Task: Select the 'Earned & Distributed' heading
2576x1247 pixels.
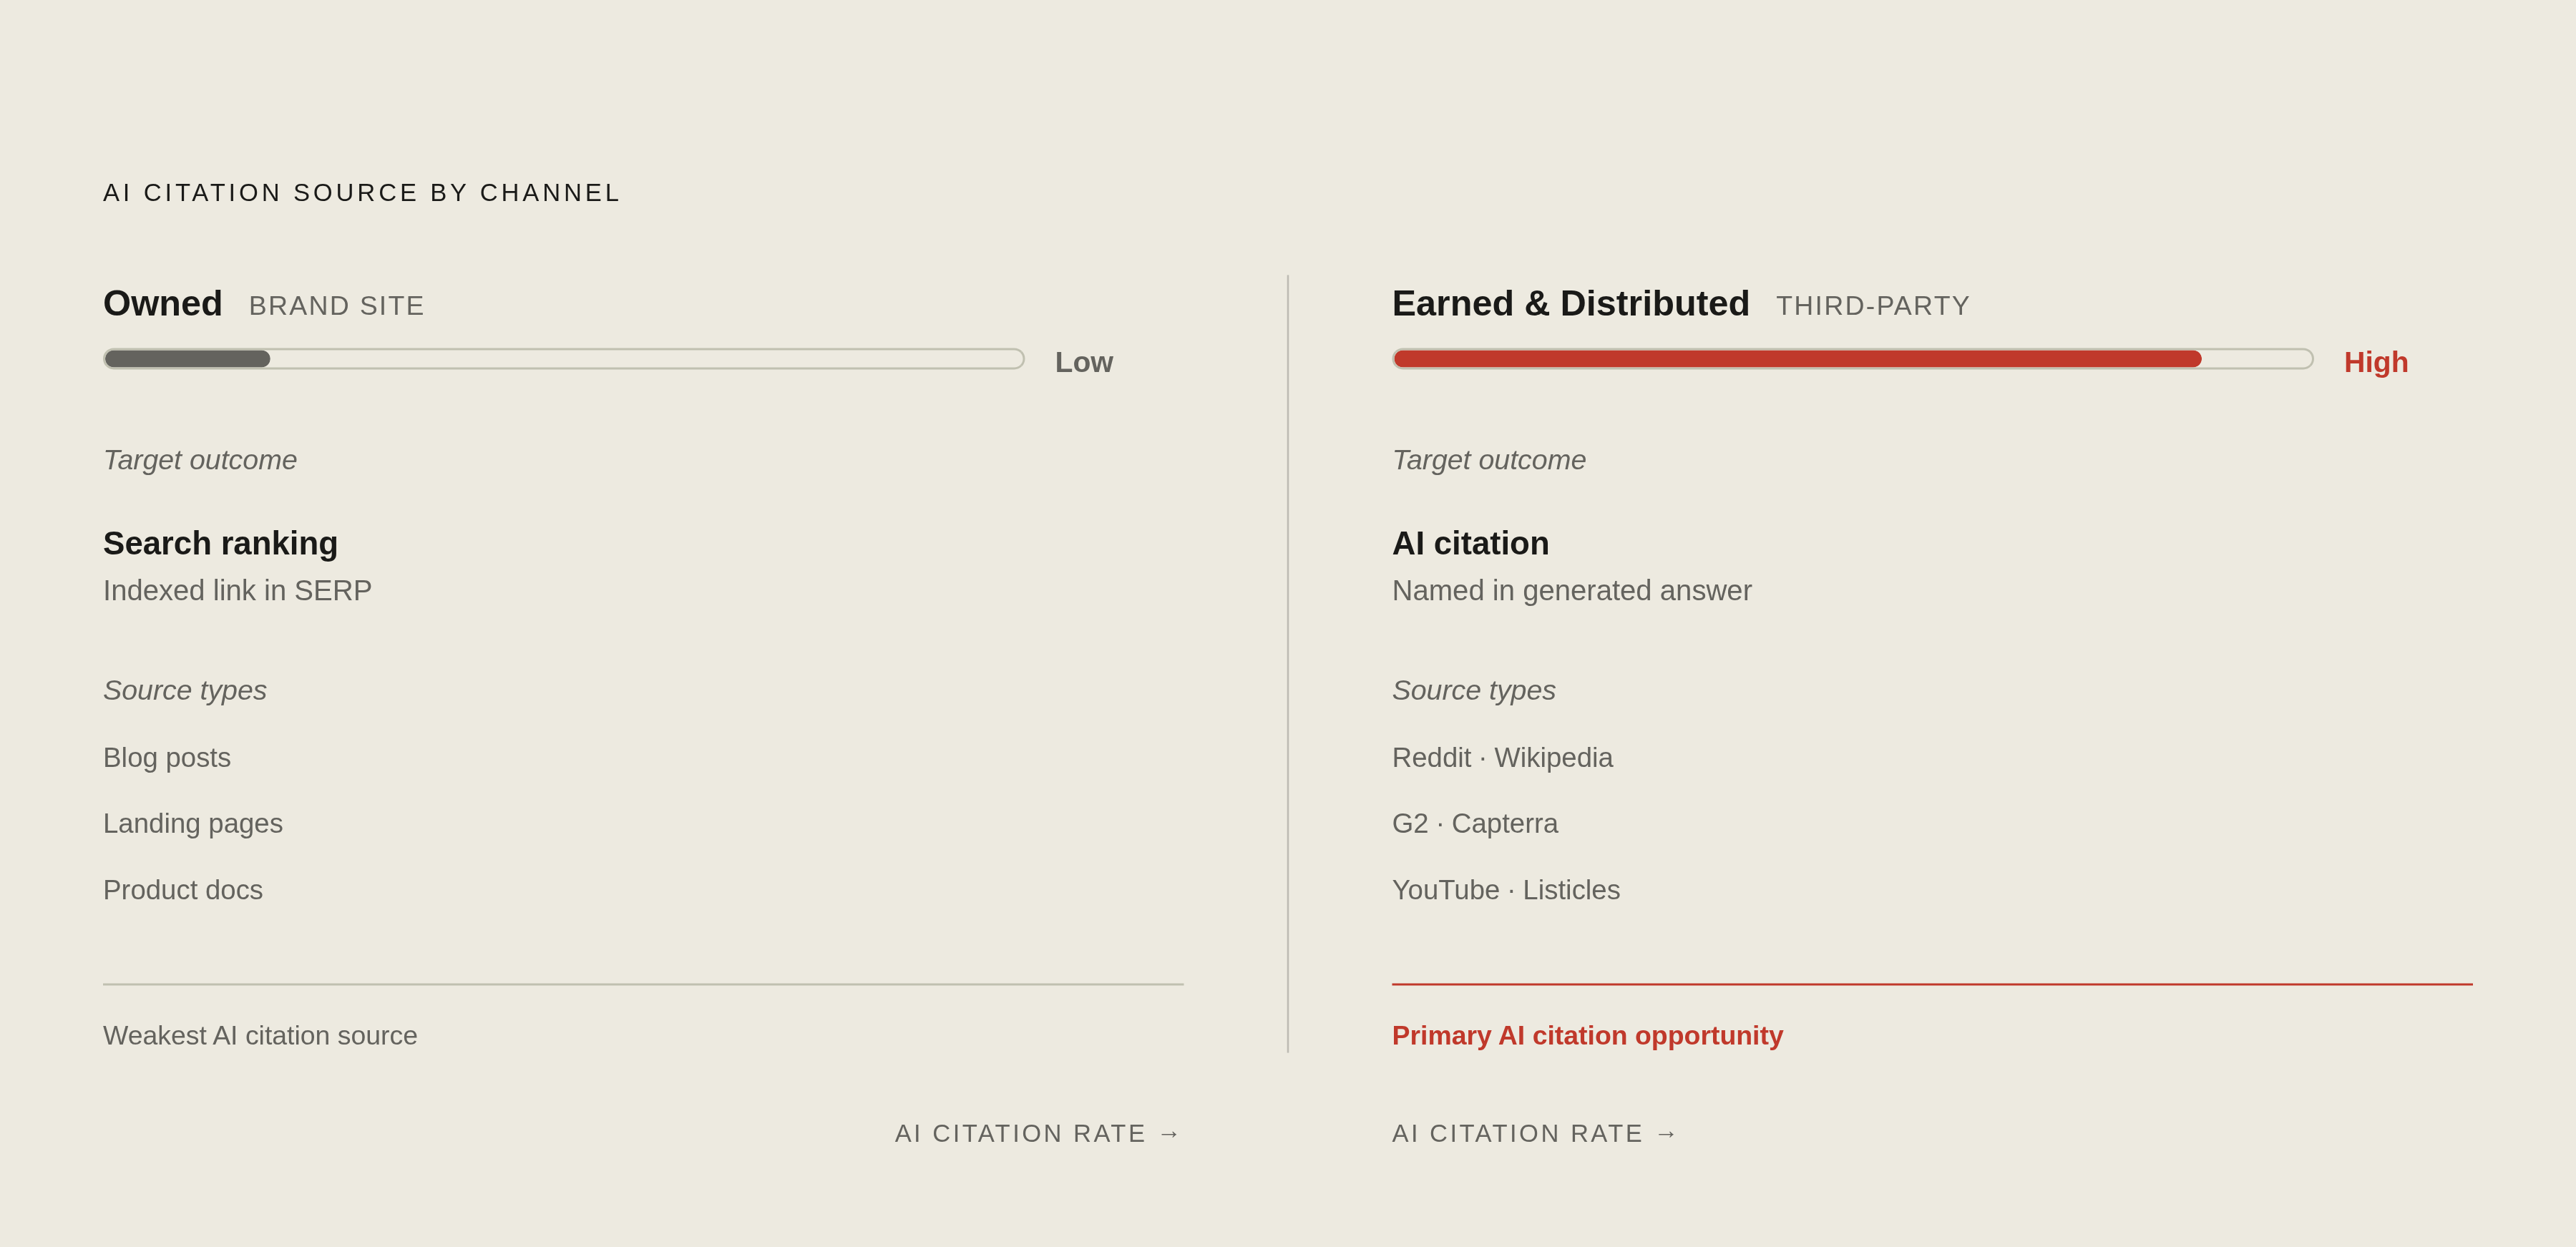Action: point(1571,303)
